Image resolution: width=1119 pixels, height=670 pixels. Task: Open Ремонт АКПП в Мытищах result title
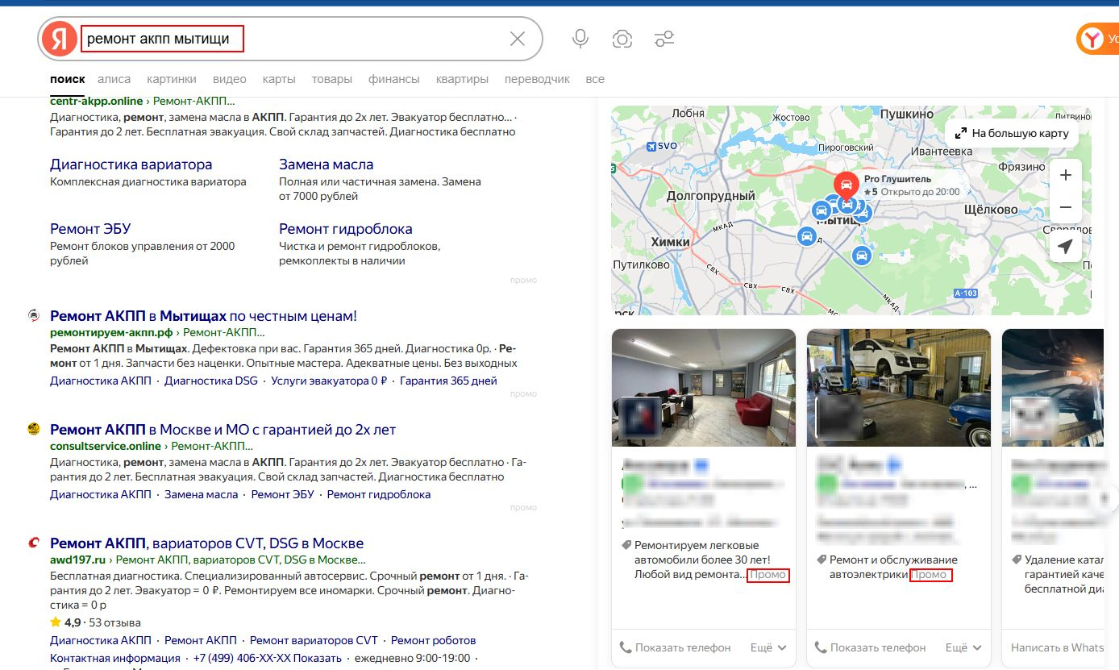[203, 315]
